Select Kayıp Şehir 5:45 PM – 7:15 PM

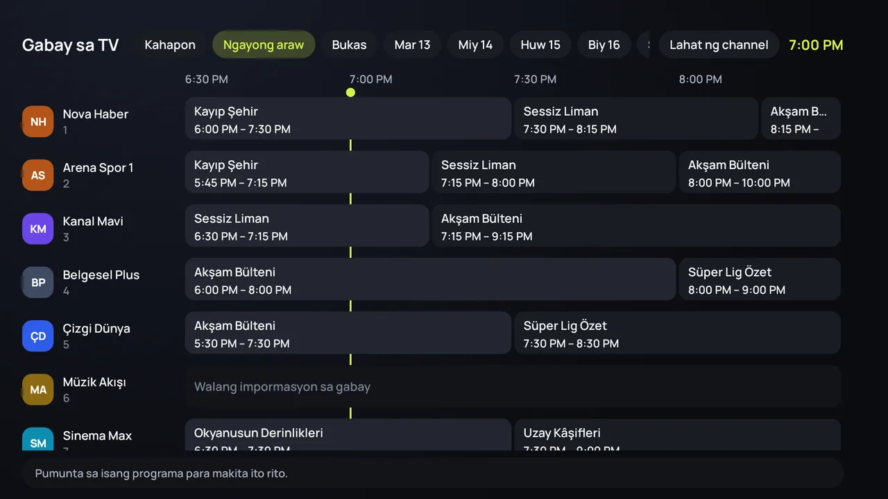[307, 172]
